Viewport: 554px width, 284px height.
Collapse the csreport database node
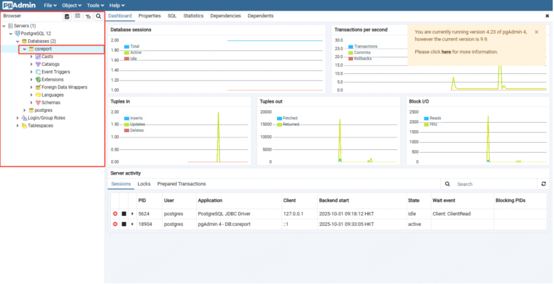click(x=25, y=49)
